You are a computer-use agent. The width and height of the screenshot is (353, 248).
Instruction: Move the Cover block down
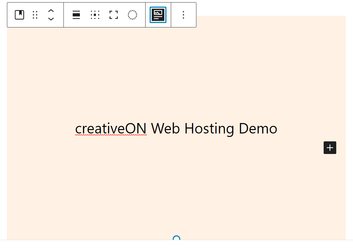pyautogui.click(x=51, y=19)
